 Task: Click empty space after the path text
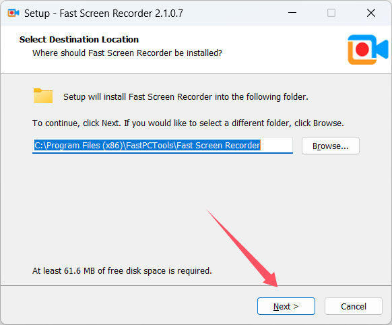pos(276,146)
